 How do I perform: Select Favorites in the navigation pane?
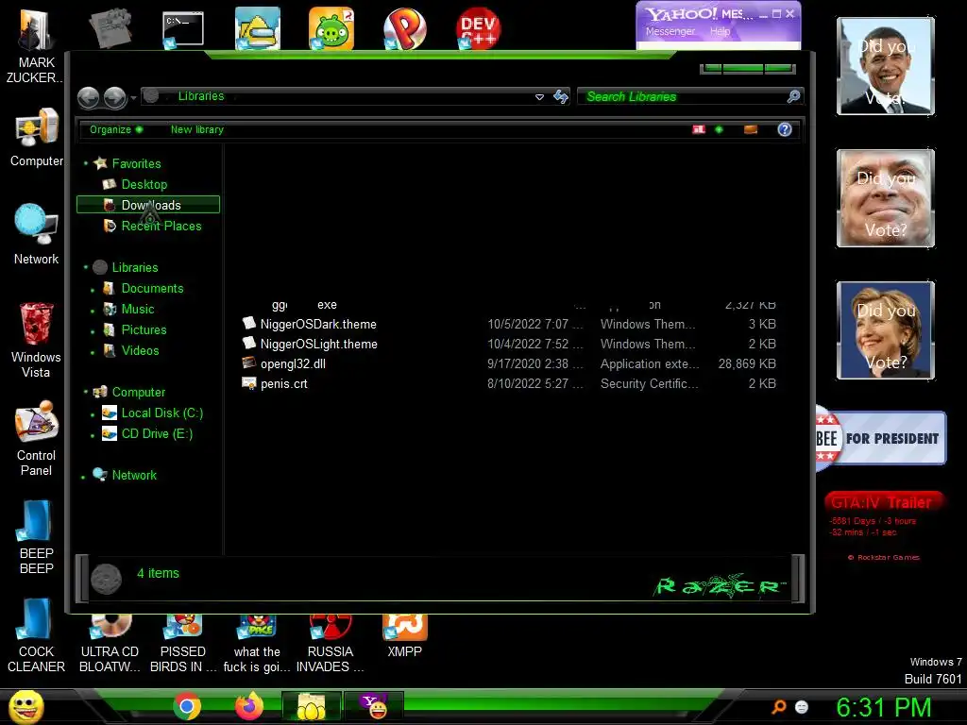pos(136,163)
